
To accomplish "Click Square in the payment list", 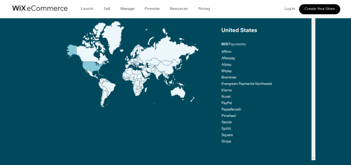I will pyautogui.click(x=227, y=135).
